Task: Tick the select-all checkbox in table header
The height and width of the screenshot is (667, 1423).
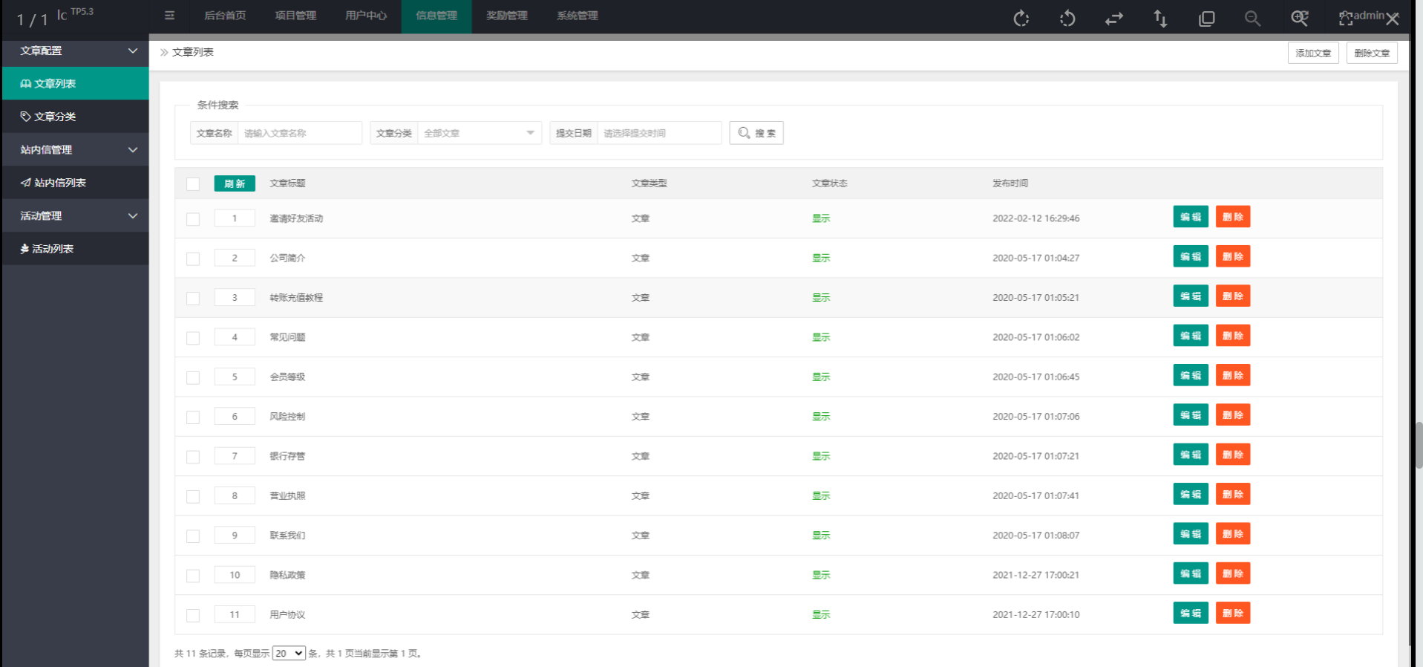Action: point(193,184)
